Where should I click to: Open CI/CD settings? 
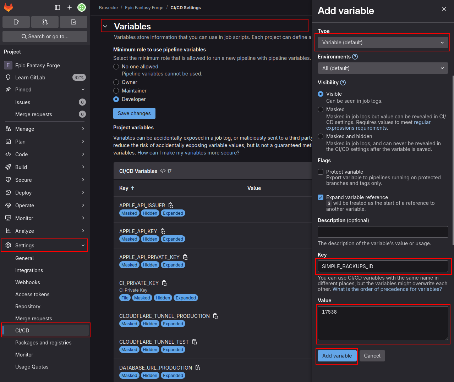click(x=44, y=331)
